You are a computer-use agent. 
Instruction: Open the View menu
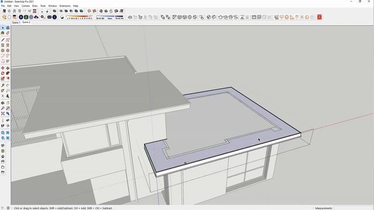[16, 6]
